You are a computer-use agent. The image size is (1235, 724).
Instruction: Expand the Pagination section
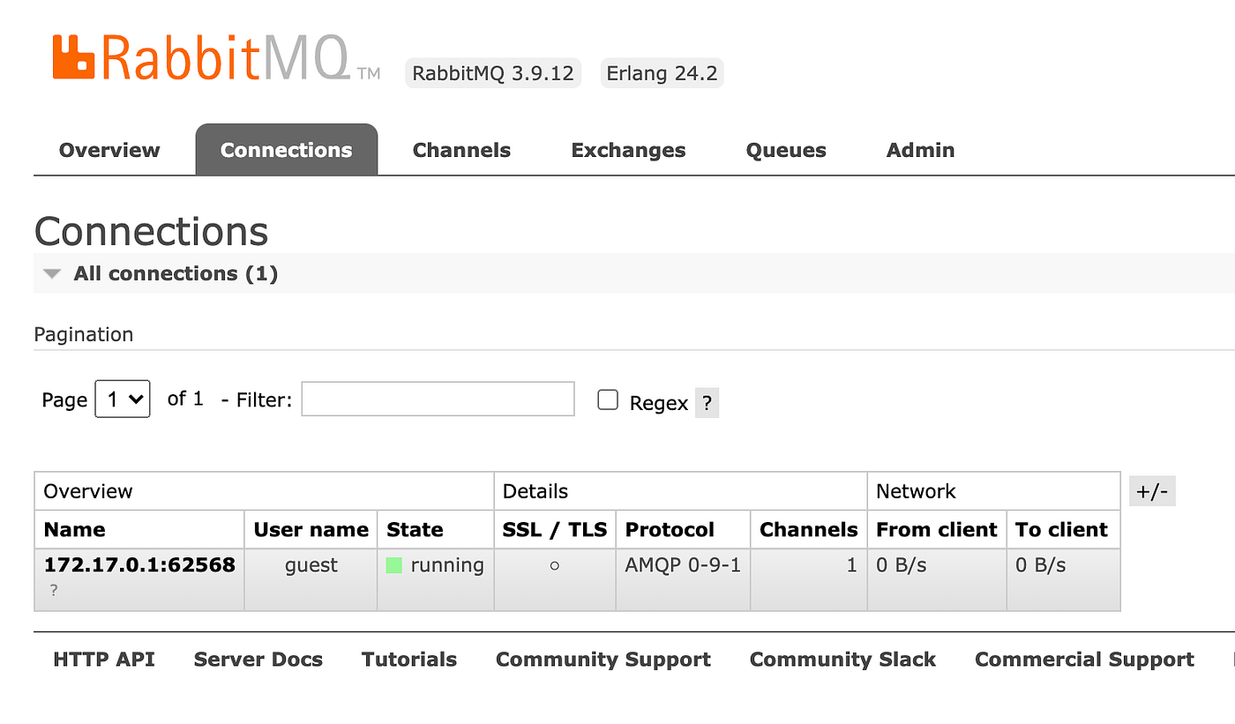83,334
